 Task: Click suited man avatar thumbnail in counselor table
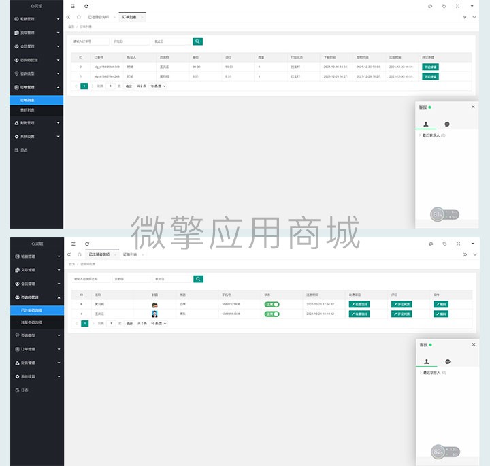point(154,314)
